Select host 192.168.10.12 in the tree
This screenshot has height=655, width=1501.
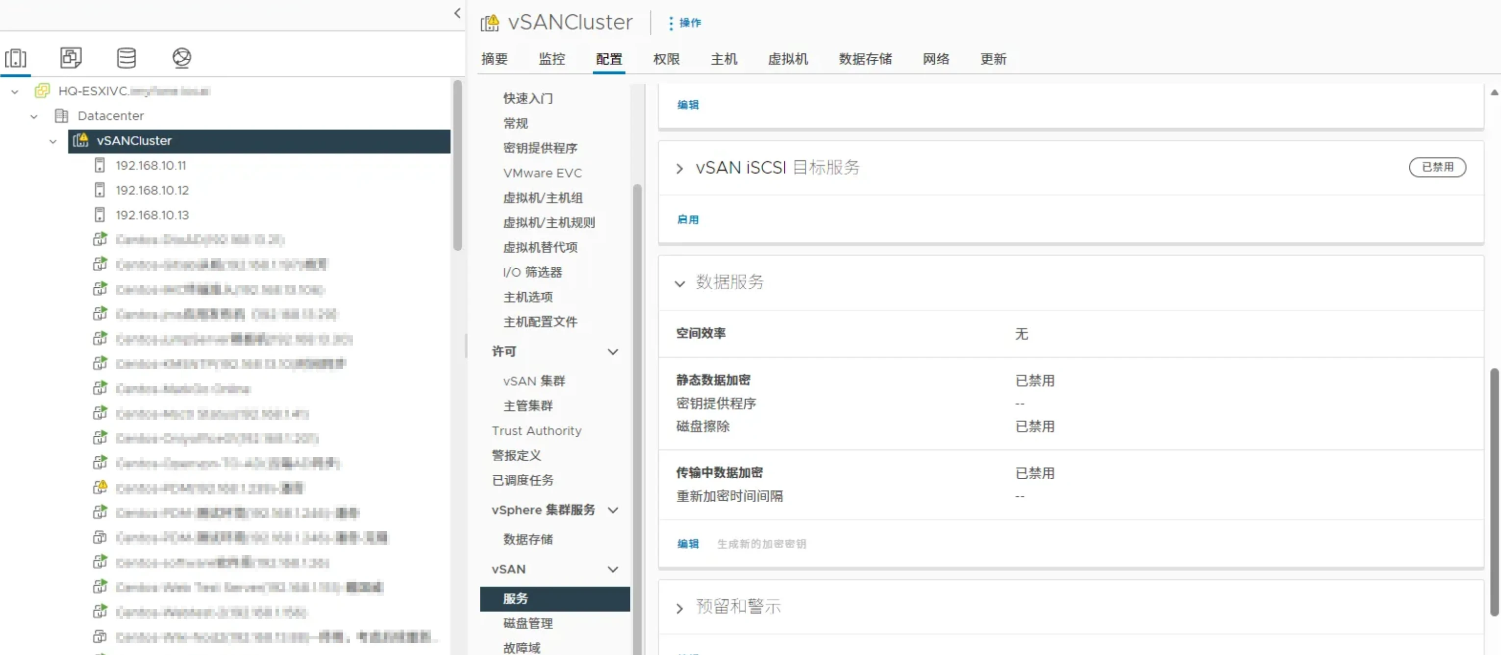pyautogui.click(x=152, y=190)
